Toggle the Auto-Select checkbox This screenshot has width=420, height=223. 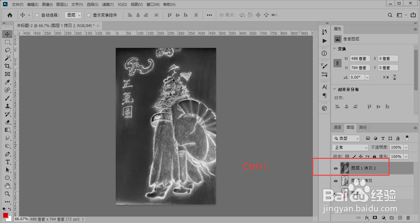pyautogui.click(x=37, y=15)
